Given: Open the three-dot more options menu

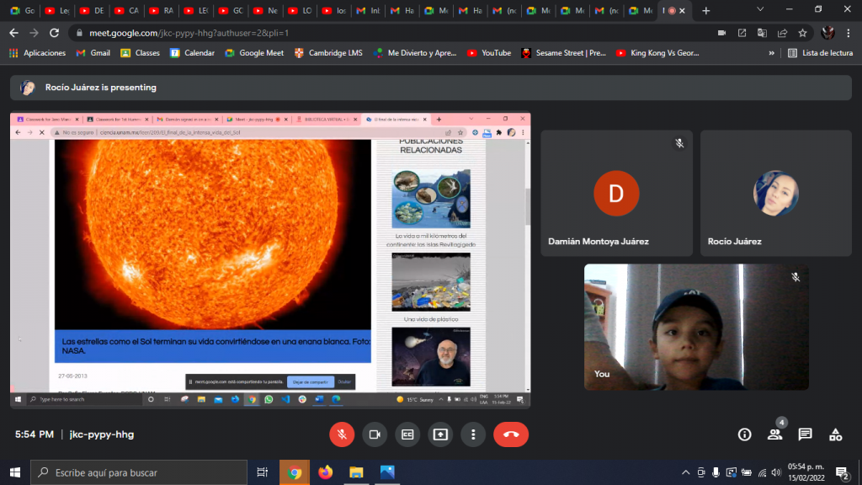Looking at the screenshot, I should tap(473, 434).
